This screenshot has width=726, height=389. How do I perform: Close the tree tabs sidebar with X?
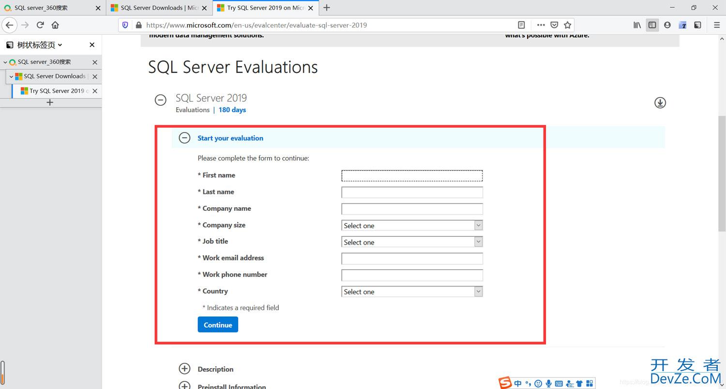click(92, 45)
